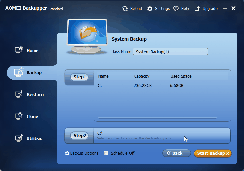This screenshot has width=244, height=171.
Task: Go Back to previous screen
Action: [x=177, y=153]
